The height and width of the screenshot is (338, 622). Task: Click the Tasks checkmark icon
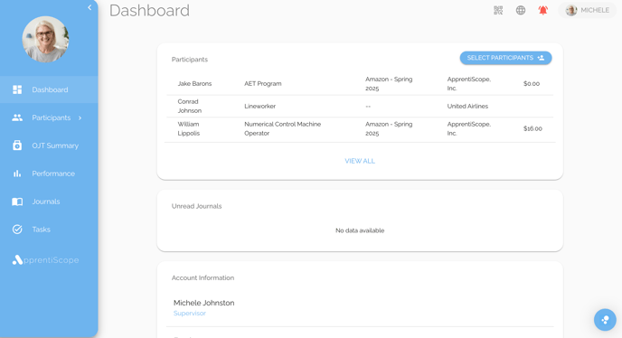(17, 230)
